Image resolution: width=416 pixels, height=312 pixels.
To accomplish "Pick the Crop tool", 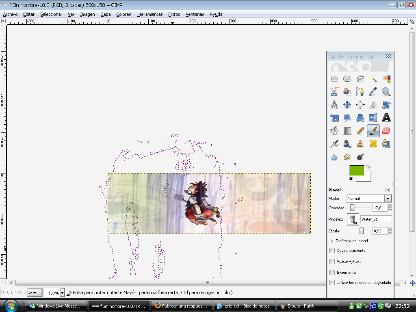I will pyautogui.click(x=373, y=105).
